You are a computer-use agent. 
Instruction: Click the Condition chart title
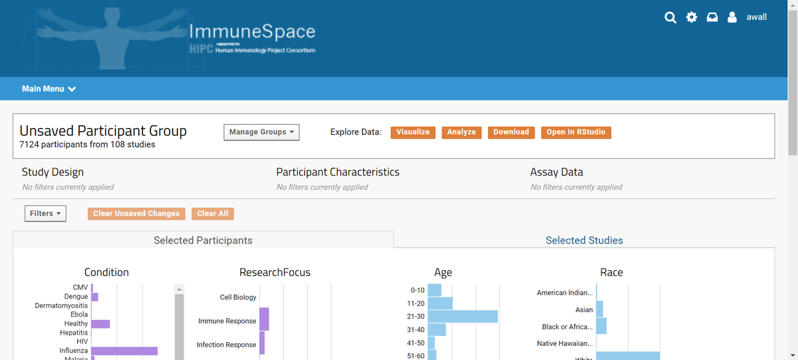[x=106, y=272]
